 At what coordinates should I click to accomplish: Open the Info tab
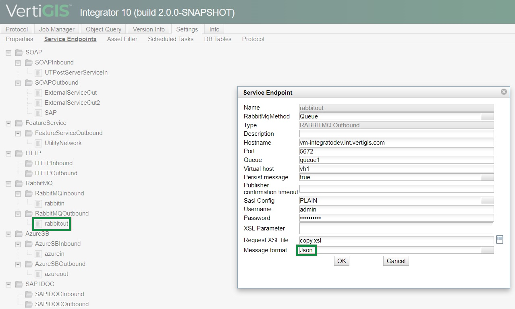pyautogui.click(x=214, y=29)
